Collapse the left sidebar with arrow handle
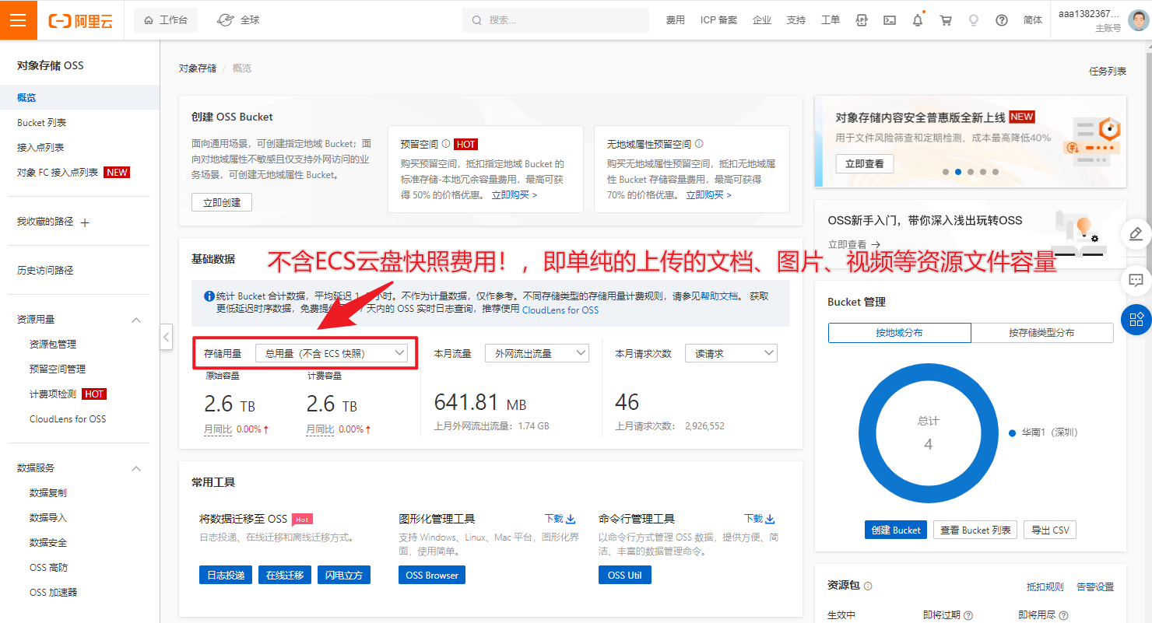 click(x=167, y=338)
